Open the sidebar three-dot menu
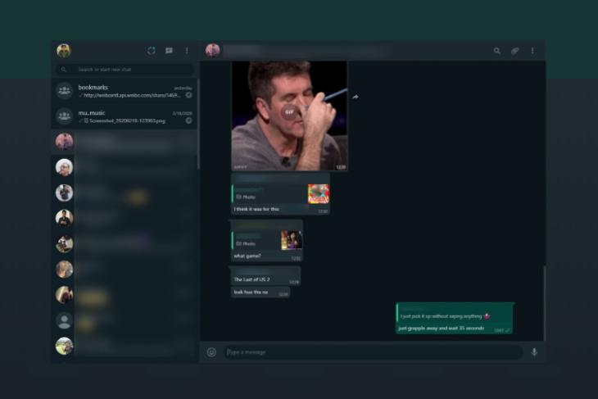 [x=187, y=51]
